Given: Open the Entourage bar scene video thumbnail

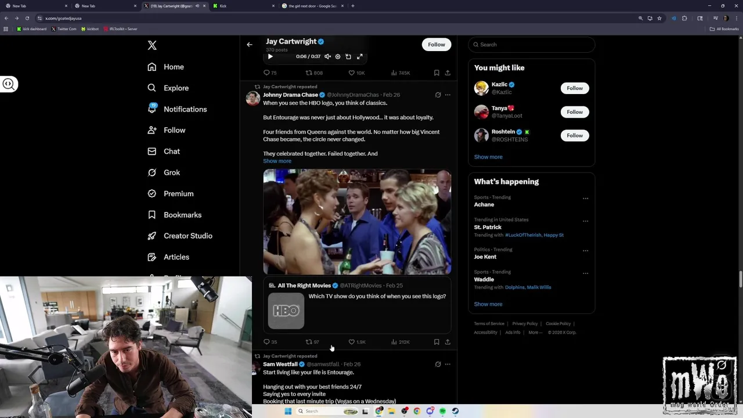Looking at the screenshot, I should [357, 222].
